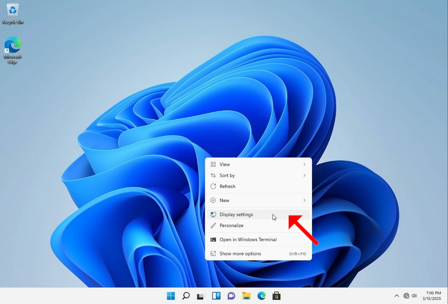Select the Microsoft Edge desktop shortcut
448x304 pixels.
point(13,50)
